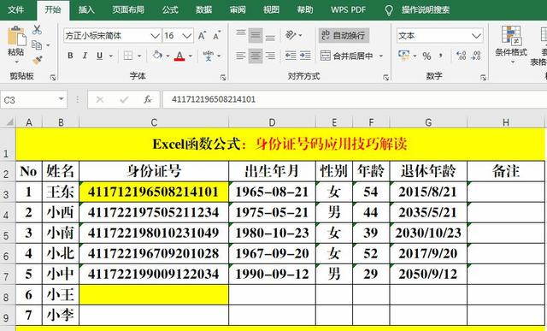The image size is (547, 331).
Task: Apply comma style icon
Action: tap(441, 56)
